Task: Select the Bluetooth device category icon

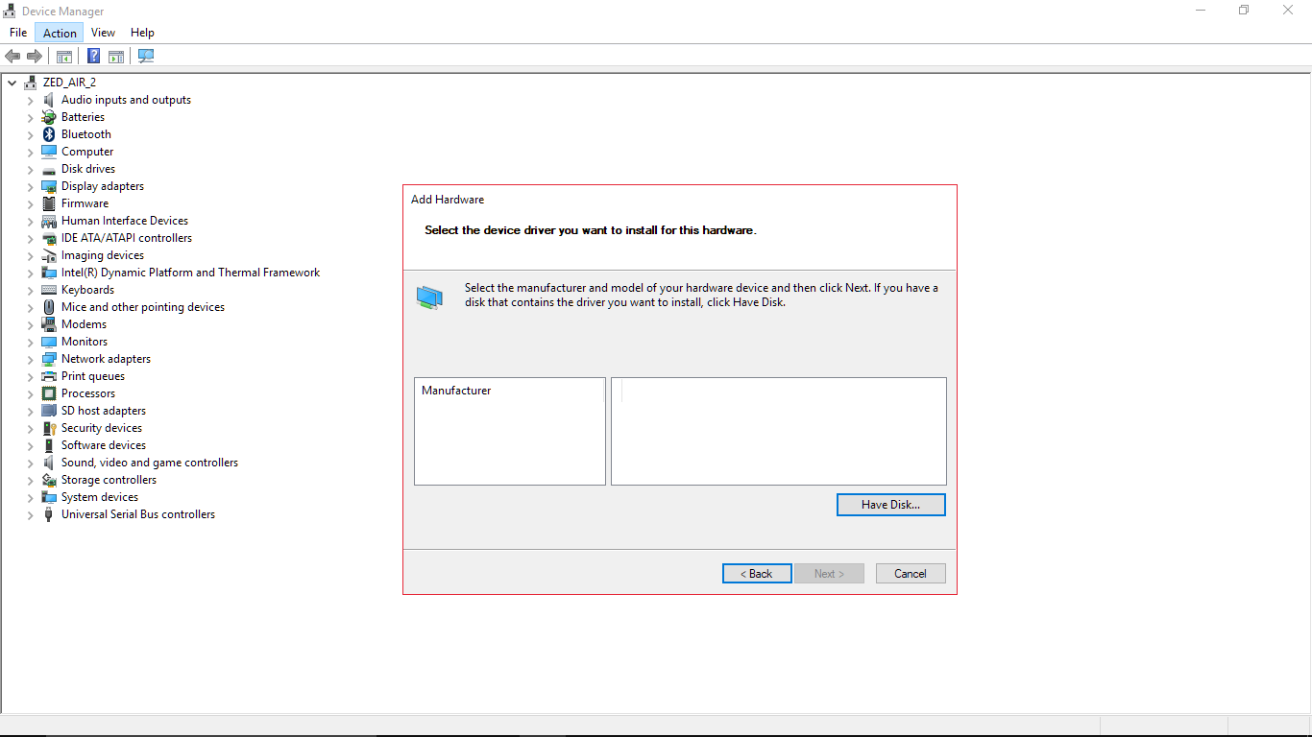Action: click(49, 134)
